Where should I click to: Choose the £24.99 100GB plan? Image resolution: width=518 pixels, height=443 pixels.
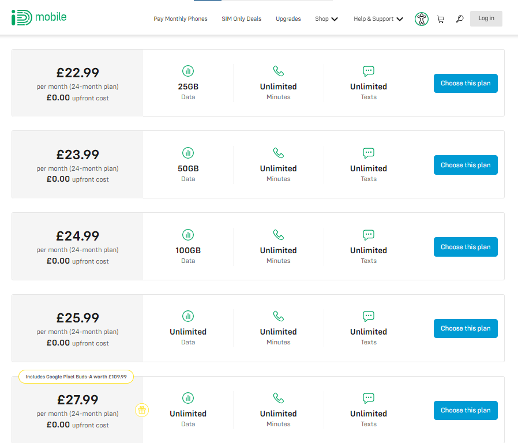(466, 247)
